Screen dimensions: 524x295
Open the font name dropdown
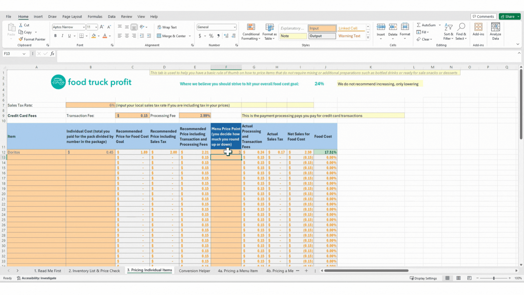point(84,27)
